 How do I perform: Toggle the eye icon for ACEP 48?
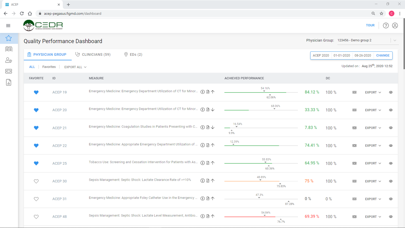[x=391, y=217]
